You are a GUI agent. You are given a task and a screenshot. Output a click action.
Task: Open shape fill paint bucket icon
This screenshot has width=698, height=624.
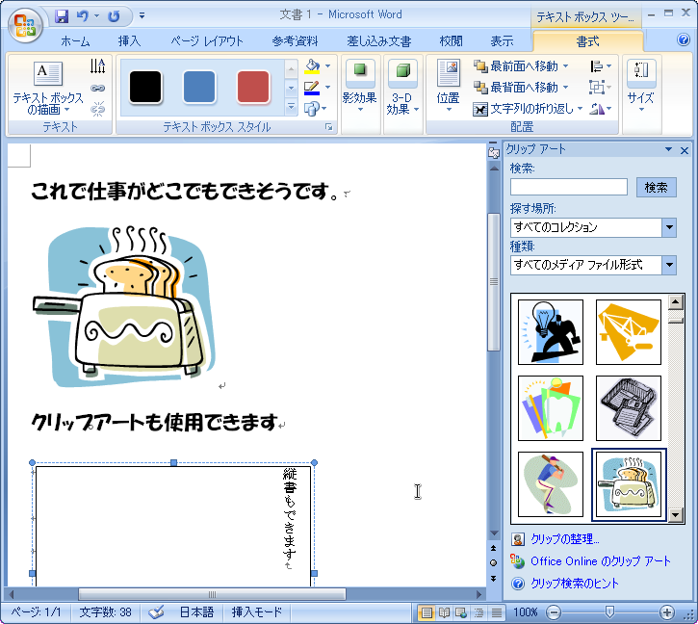coord(312,66)
